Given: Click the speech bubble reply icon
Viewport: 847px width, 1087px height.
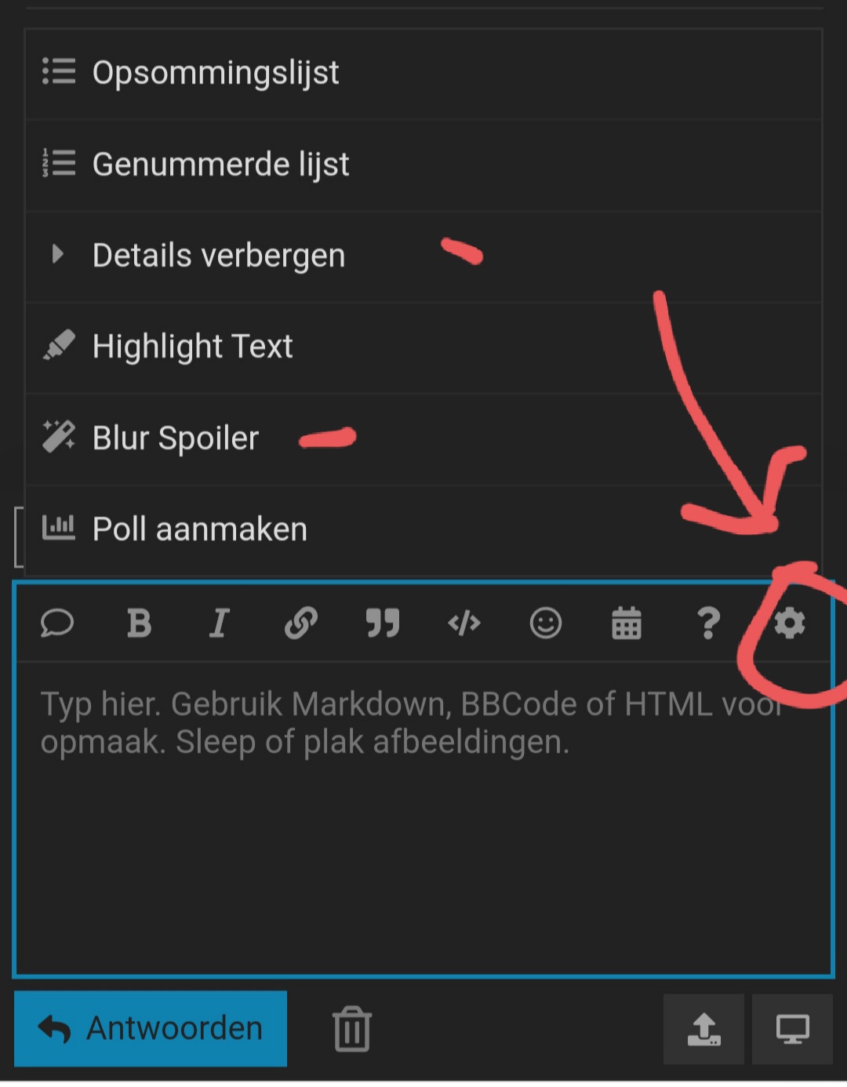Looking at the screenshot, I should click(57, 623).
